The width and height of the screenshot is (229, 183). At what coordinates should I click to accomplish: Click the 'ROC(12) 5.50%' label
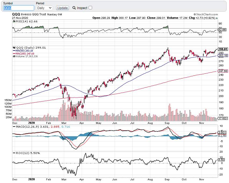point(28,153)
